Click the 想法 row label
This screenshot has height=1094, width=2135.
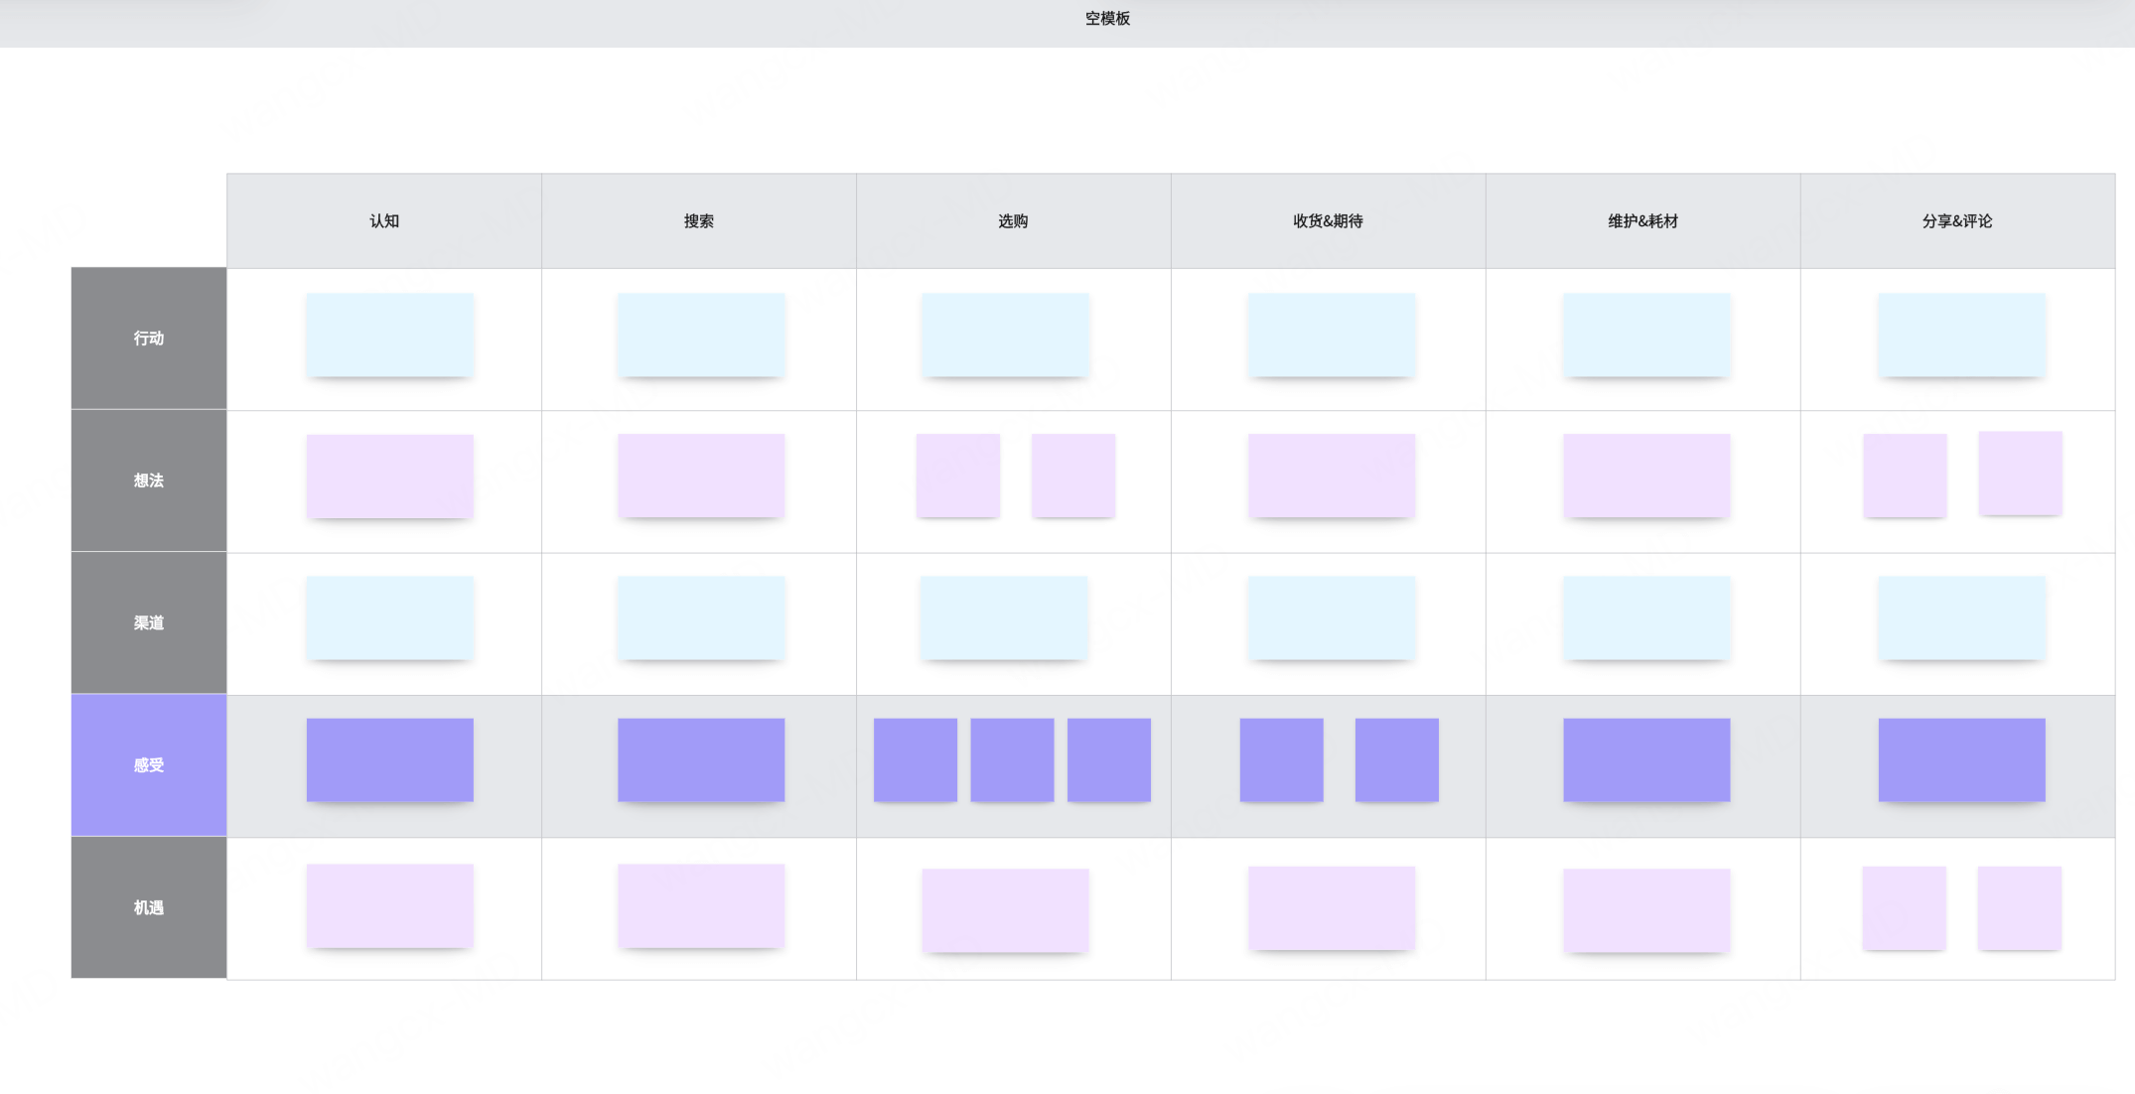pos(149,480)
